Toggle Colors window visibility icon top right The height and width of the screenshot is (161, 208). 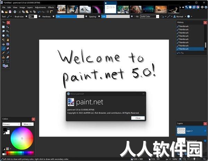[198, 7]
